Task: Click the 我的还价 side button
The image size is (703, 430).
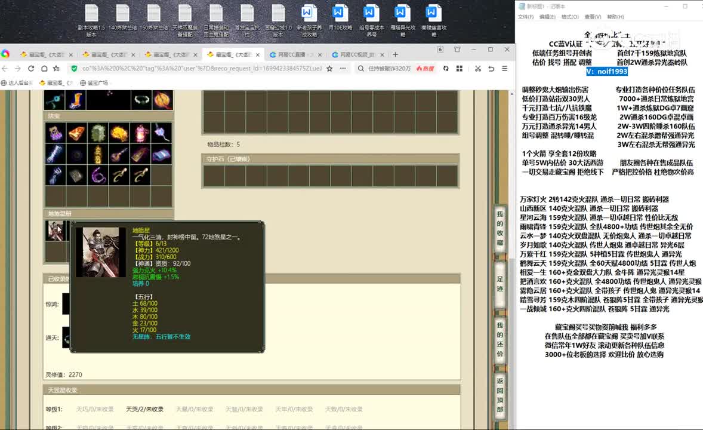Action: point(500,339)
